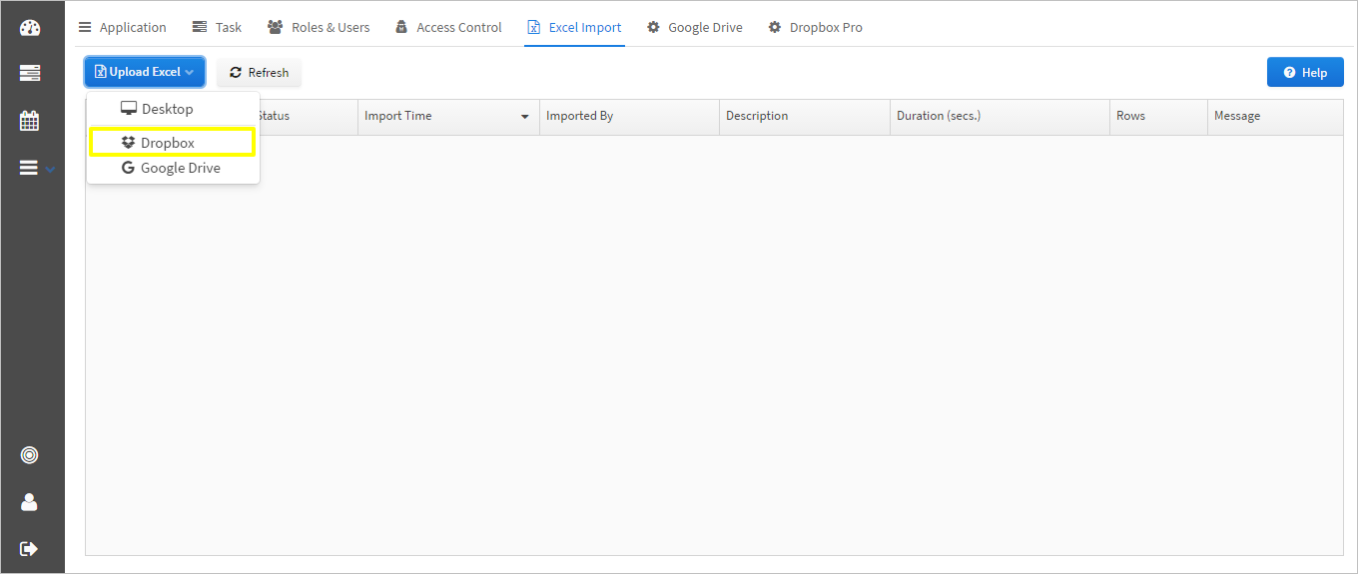Screen dimensions: 1358x574
Task: Collapse the Upload Excel dropdown button
Action: click(145, 72)
